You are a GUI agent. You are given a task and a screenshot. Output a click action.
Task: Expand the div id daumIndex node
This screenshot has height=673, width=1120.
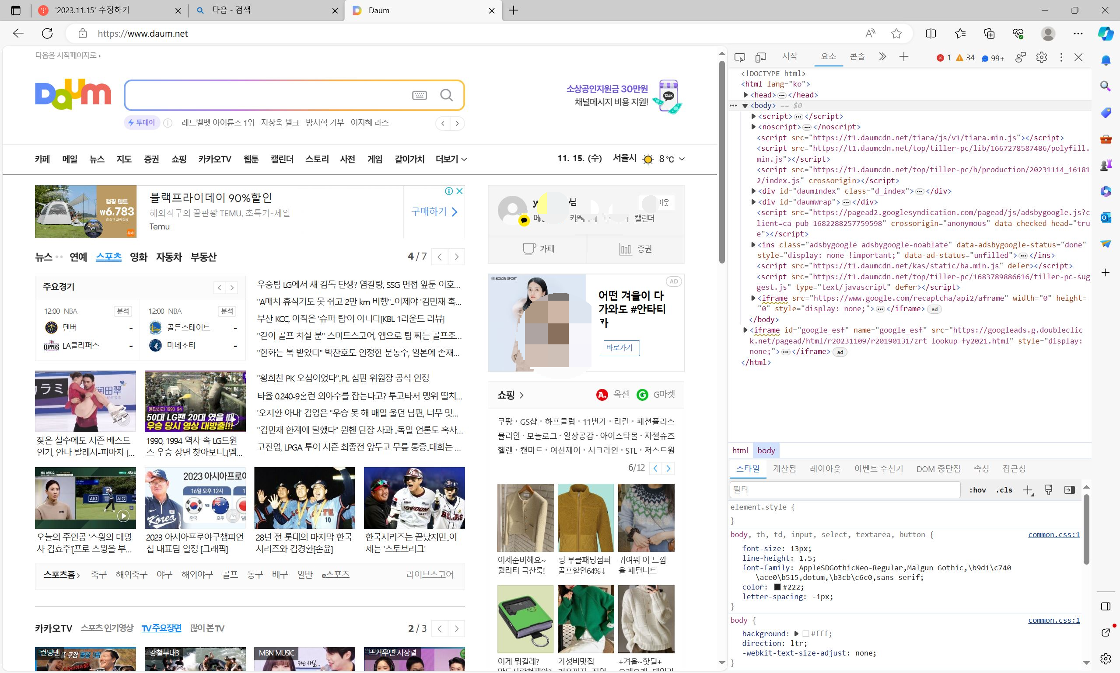tap(753, 191)
